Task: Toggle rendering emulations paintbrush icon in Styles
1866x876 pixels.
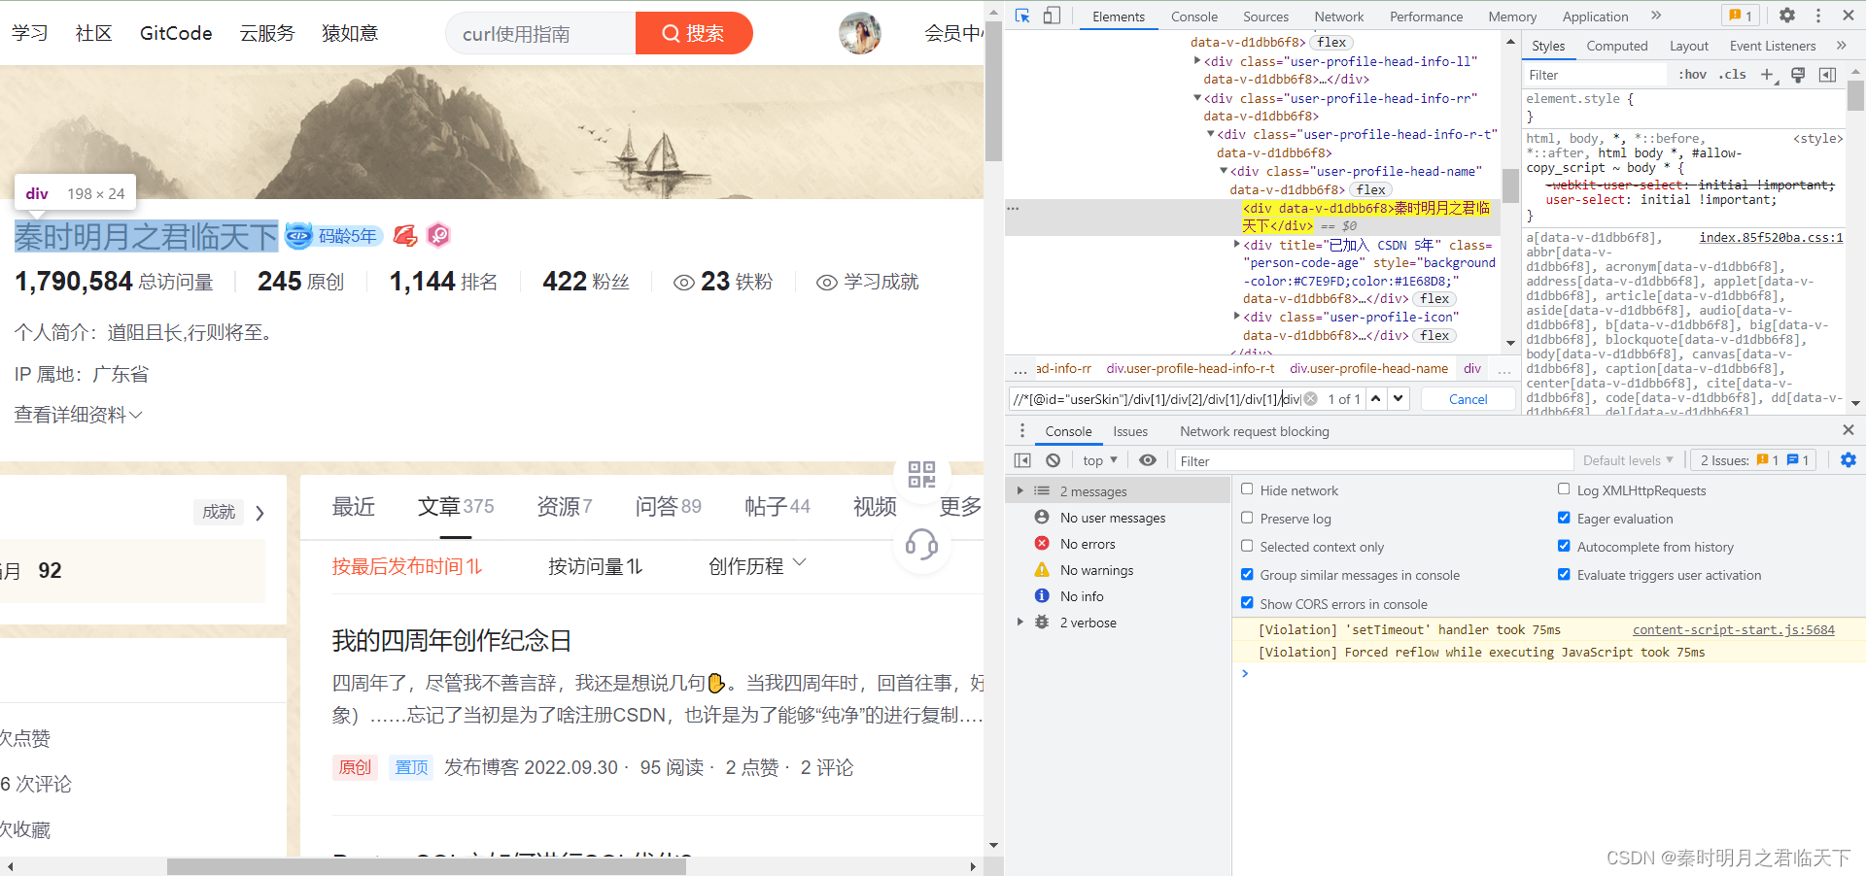Action: 1798,75
